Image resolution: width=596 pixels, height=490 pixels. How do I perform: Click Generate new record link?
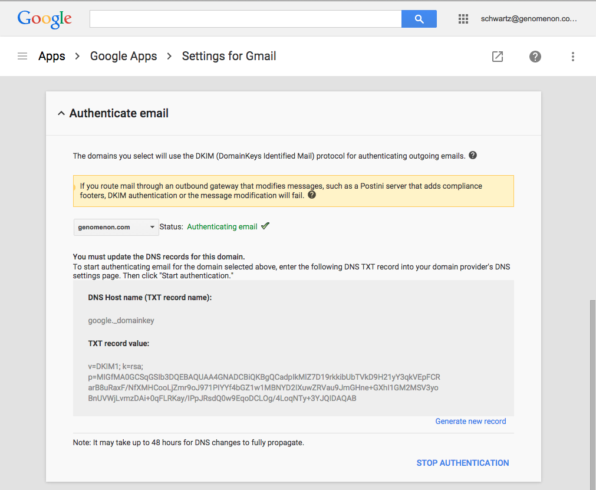470,421
